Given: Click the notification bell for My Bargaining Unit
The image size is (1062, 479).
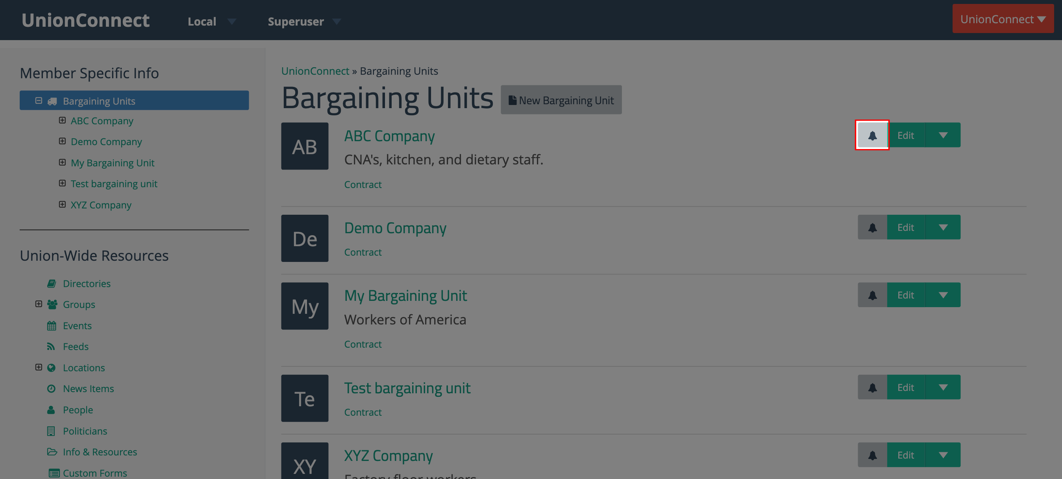Looking at the screenshot, I should click(872, 295).
